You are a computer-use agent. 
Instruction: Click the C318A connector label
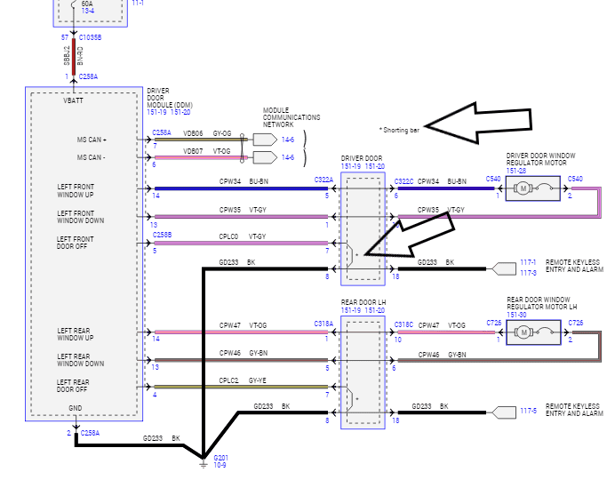point(323,324)
